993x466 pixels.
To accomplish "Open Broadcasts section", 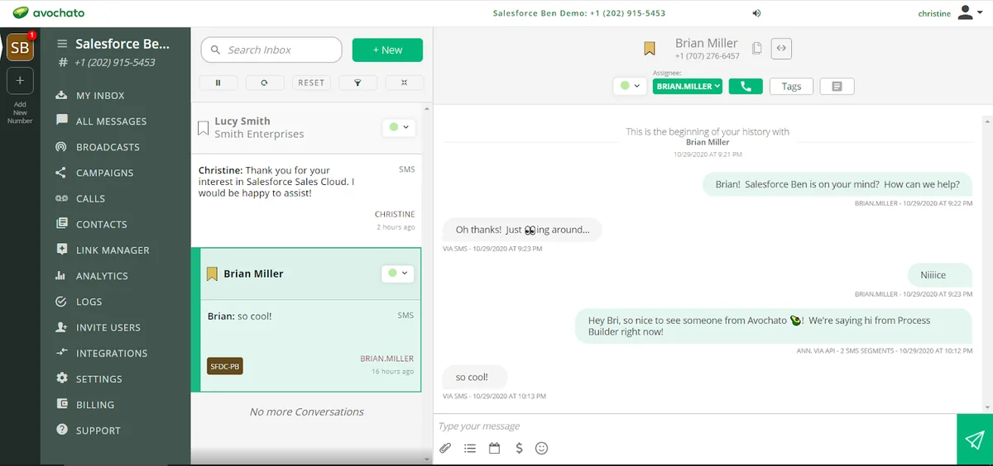I will [x=108, y=147].
